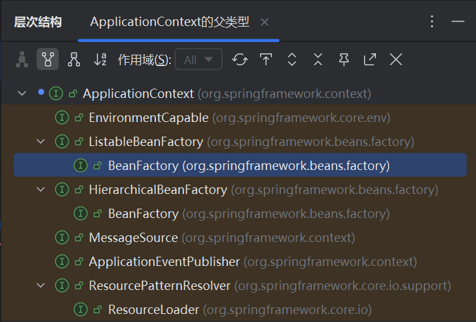Select the ListableBeanFactory row

point(240,141)
